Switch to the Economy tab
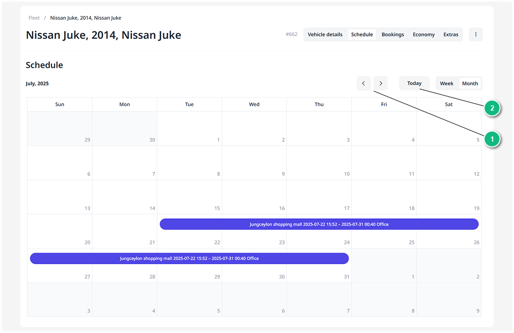 [424, 35]
